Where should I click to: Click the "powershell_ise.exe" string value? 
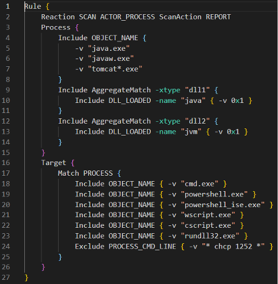coord(223,205)
